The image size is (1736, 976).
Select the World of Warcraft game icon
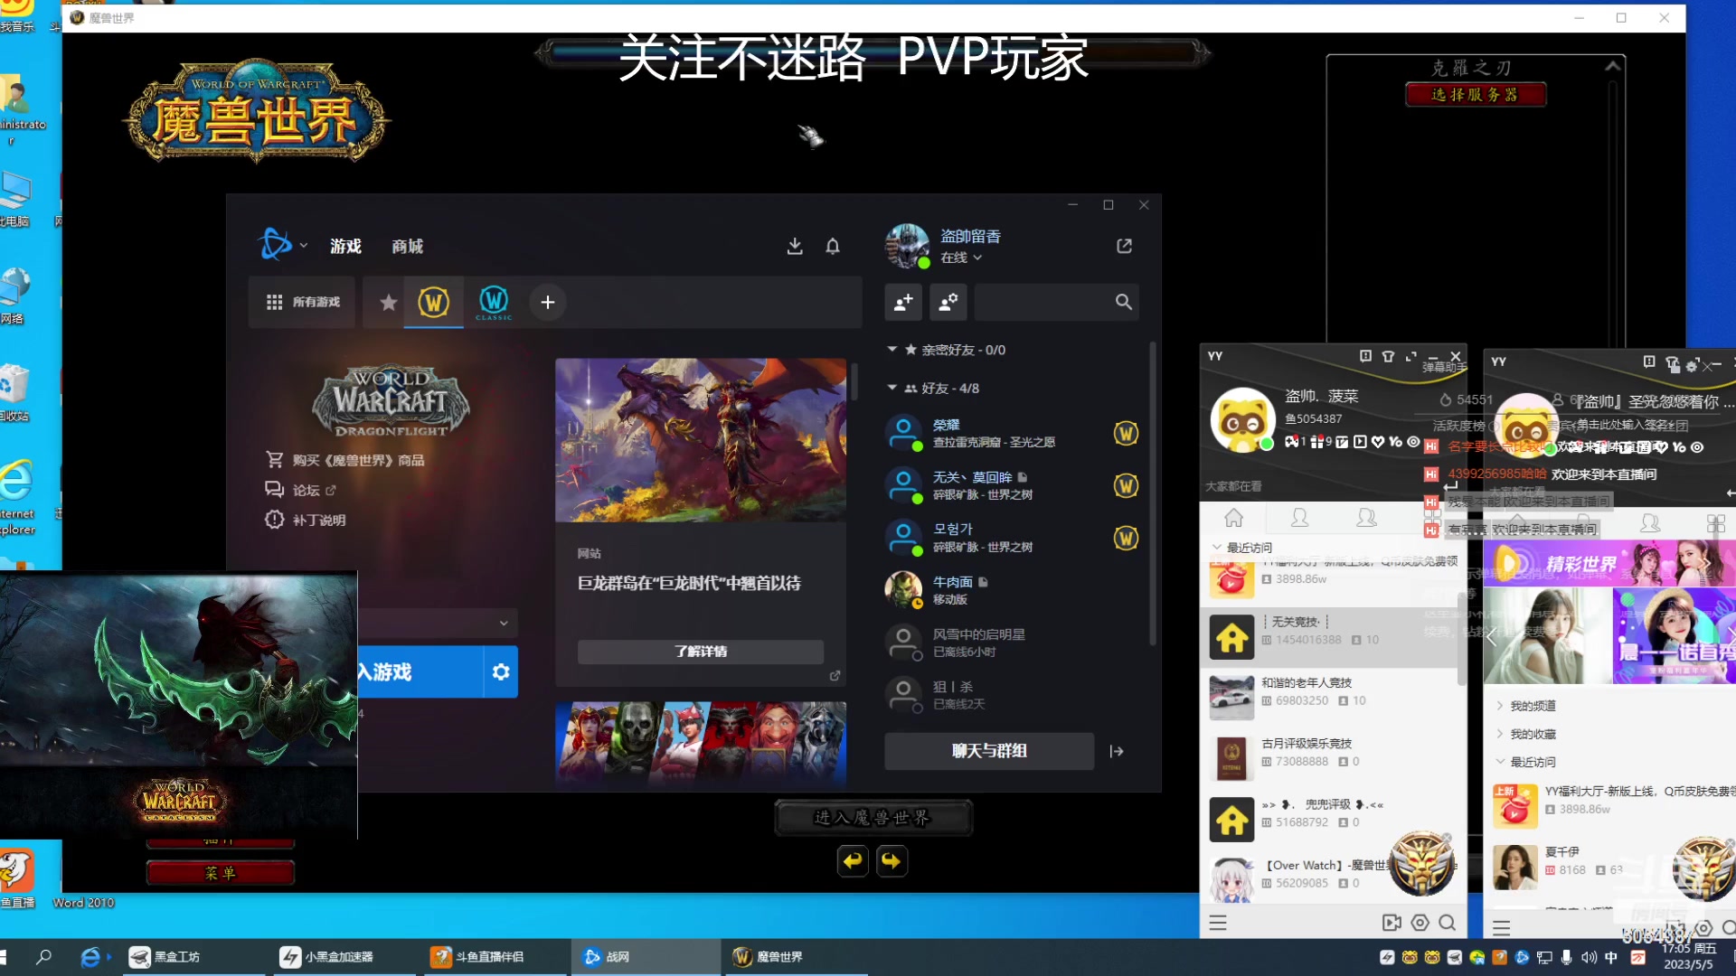pos(433,302)
